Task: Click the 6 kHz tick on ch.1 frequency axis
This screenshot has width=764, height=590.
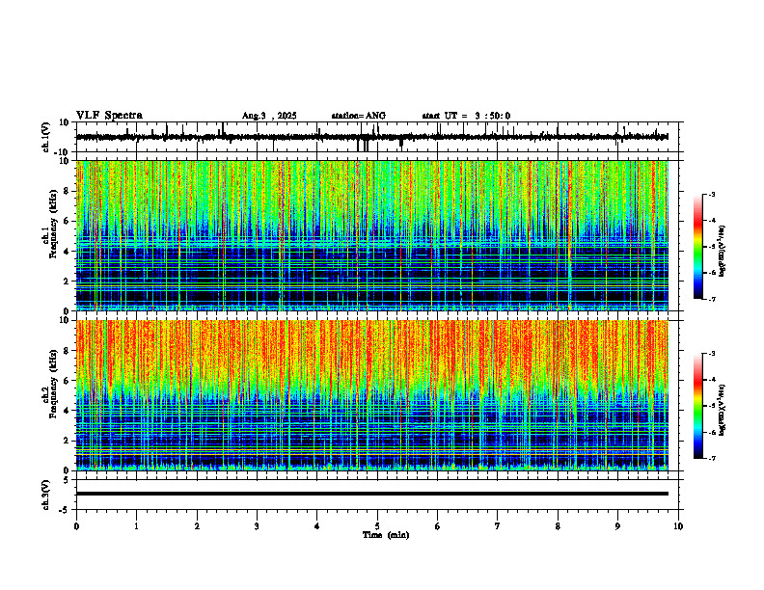Action: 67,221
